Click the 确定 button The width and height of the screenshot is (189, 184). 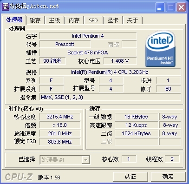[x=168, y=177]
